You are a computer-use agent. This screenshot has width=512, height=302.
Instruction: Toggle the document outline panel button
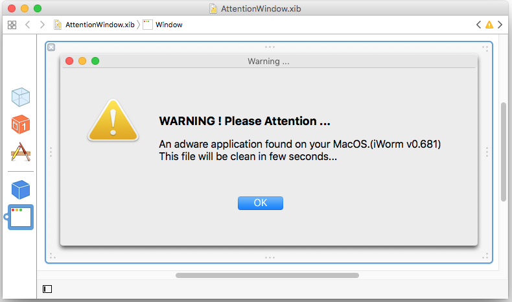[x=47, y=289]
